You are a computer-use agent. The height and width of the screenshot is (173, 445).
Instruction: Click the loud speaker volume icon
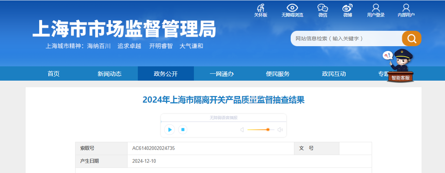tap(280, 129)
